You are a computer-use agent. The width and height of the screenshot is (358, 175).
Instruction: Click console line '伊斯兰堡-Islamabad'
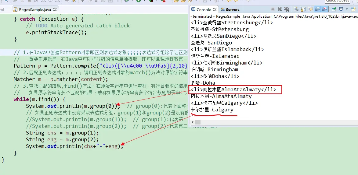tap(215, 56)
